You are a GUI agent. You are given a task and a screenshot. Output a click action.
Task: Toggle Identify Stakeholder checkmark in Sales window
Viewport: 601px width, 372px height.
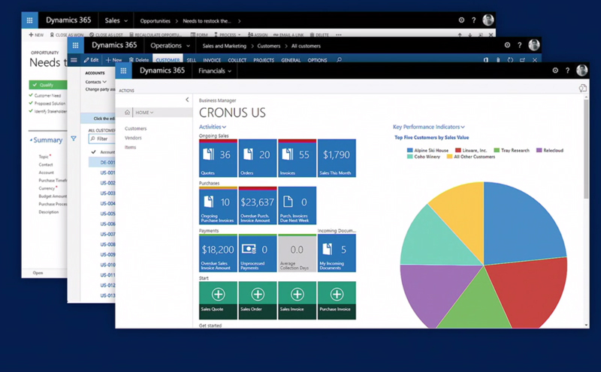tap(31, 111)
